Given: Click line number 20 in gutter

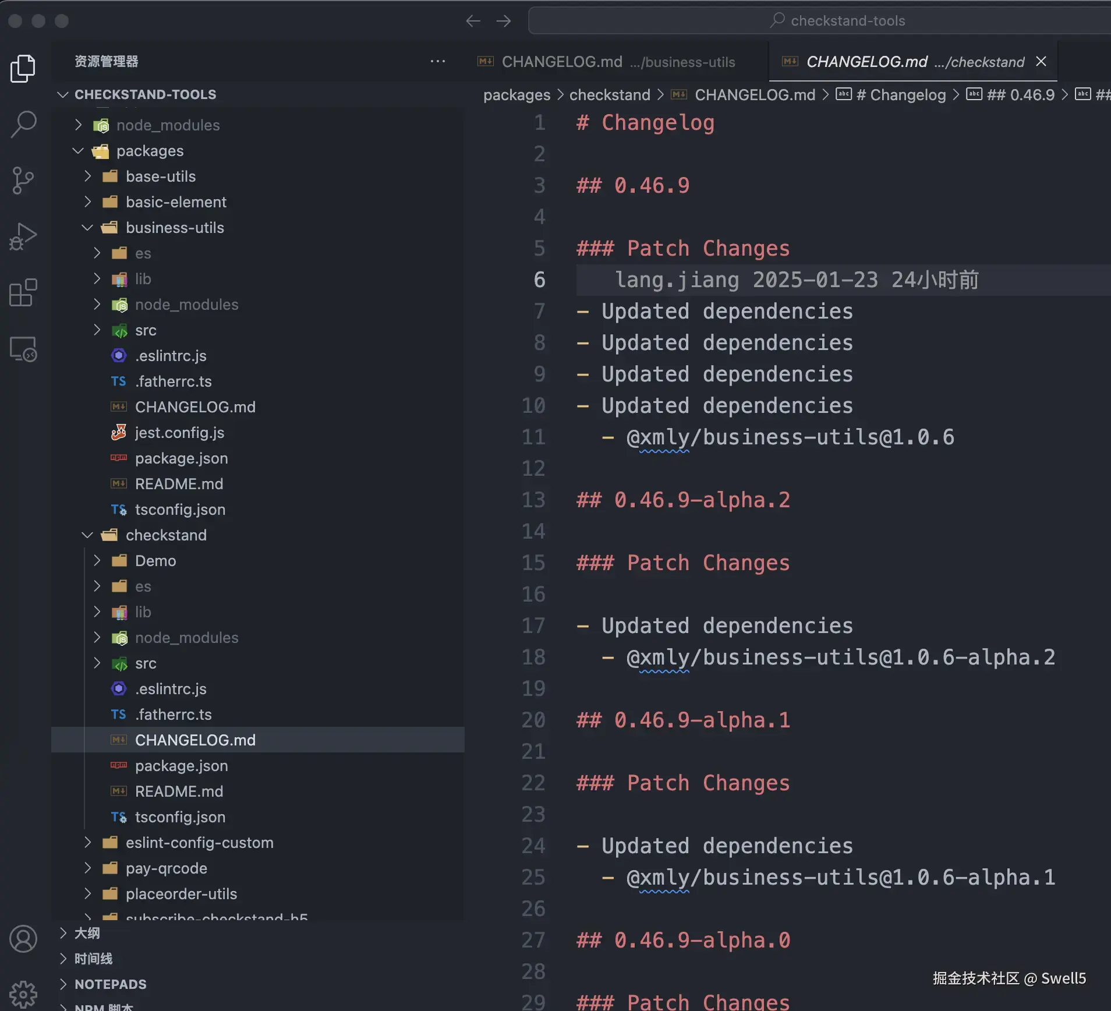Looking at the screenshot, I should [x=533, y=720].
